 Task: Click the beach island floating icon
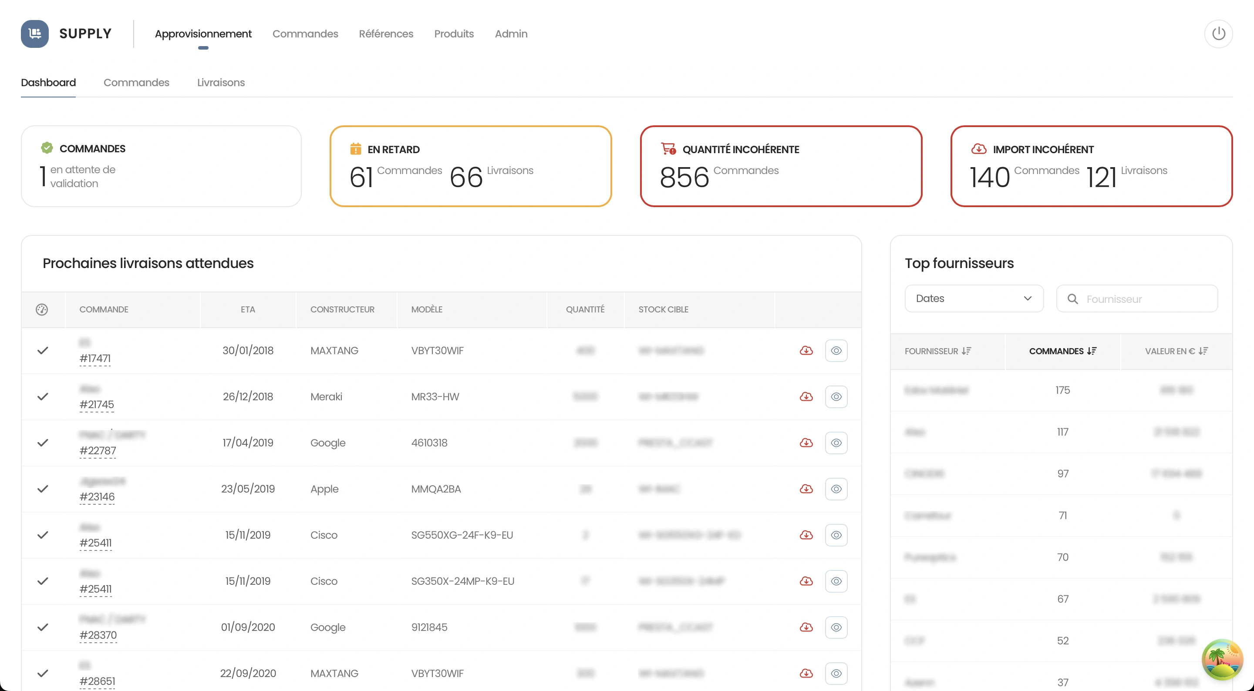[1222, 659]
